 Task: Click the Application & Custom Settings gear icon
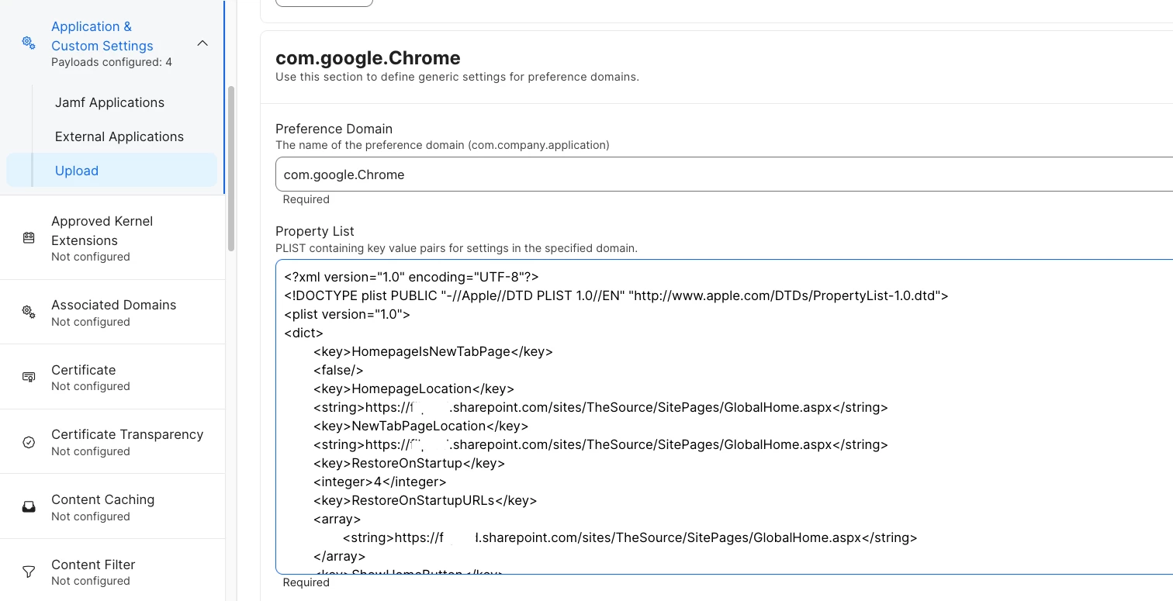point(29,43)
